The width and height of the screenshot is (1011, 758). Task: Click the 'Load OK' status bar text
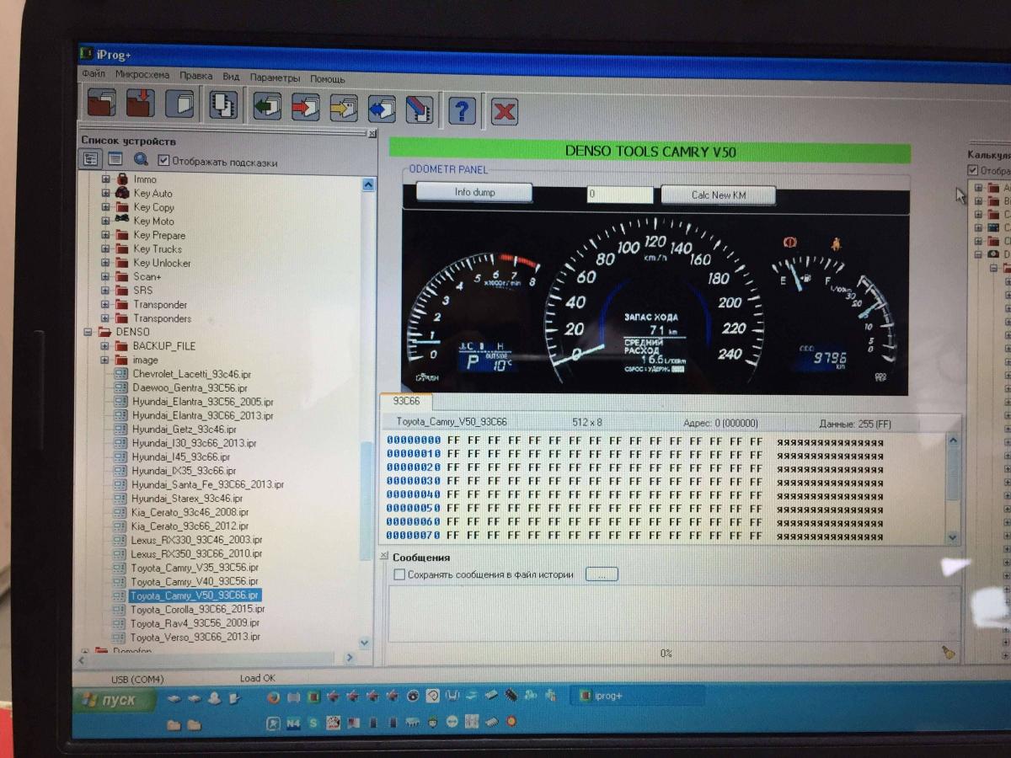pos(258,678)
